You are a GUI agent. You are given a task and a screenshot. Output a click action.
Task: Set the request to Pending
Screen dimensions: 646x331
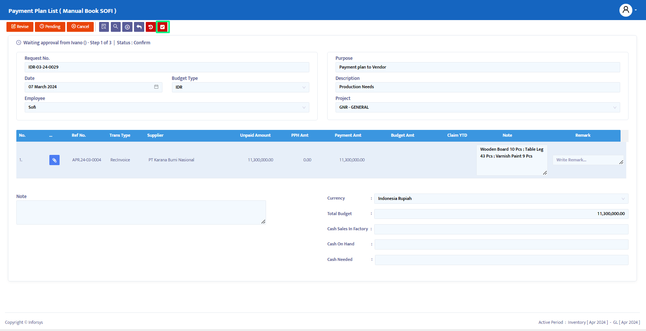[x=50, y=27]
